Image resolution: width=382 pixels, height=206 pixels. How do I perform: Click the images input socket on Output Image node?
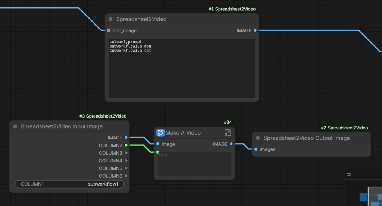pyautogui.click(x=256, y=149)
